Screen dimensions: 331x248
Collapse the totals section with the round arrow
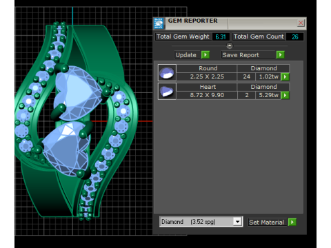click(230, 45)
